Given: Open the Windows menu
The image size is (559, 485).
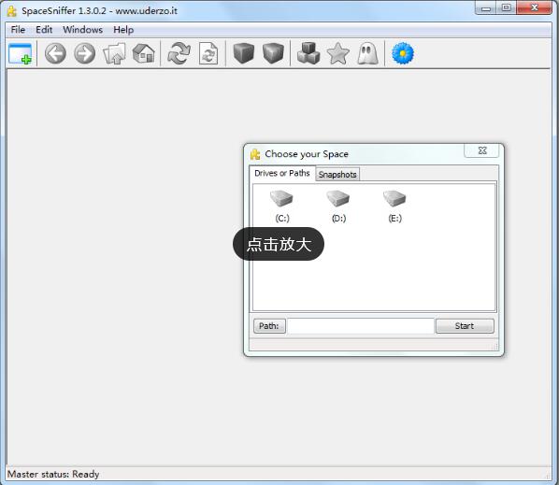Looking at the screenshot, I should (82, 30).
